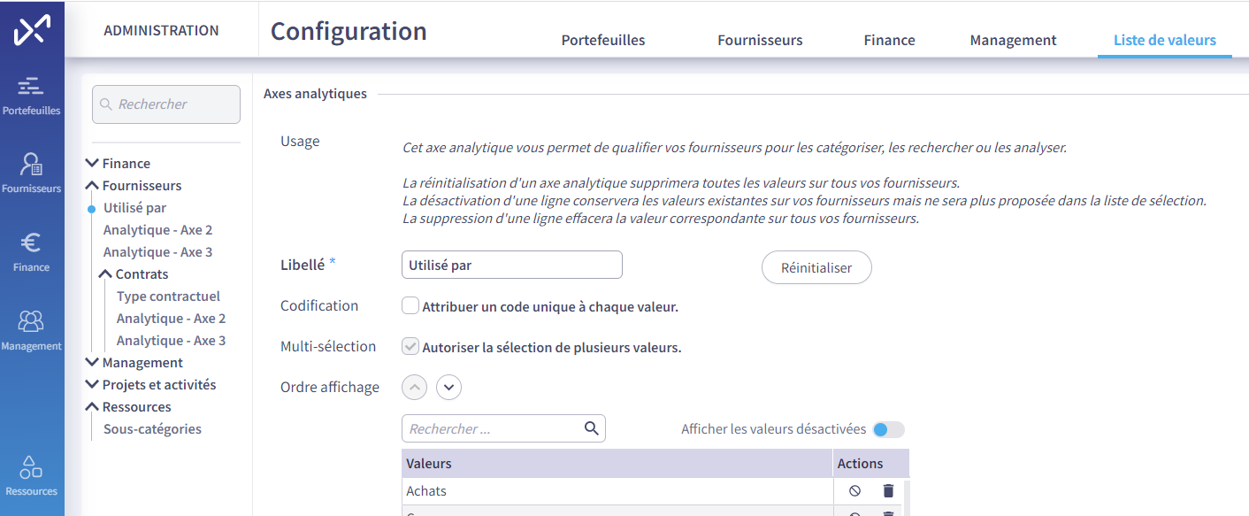Open Portefeuilles from the left sidebar
Screen dimensions: 1249x516
click(x=31, y=96)
